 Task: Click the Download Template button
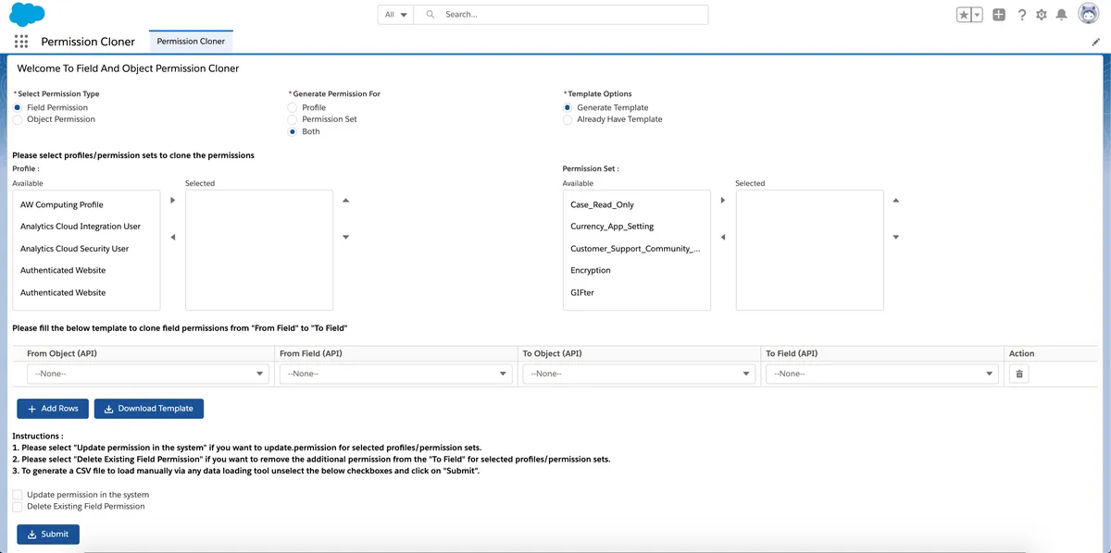(x=149, y=409)
